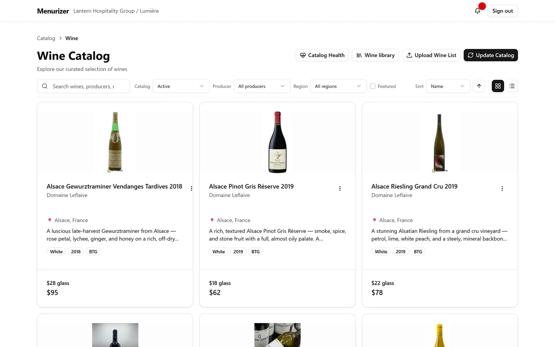The height and width of the screenshot is (347, 555).
Task: Open the Catalog Active dropdown
Action: click(x=181, y=86)
